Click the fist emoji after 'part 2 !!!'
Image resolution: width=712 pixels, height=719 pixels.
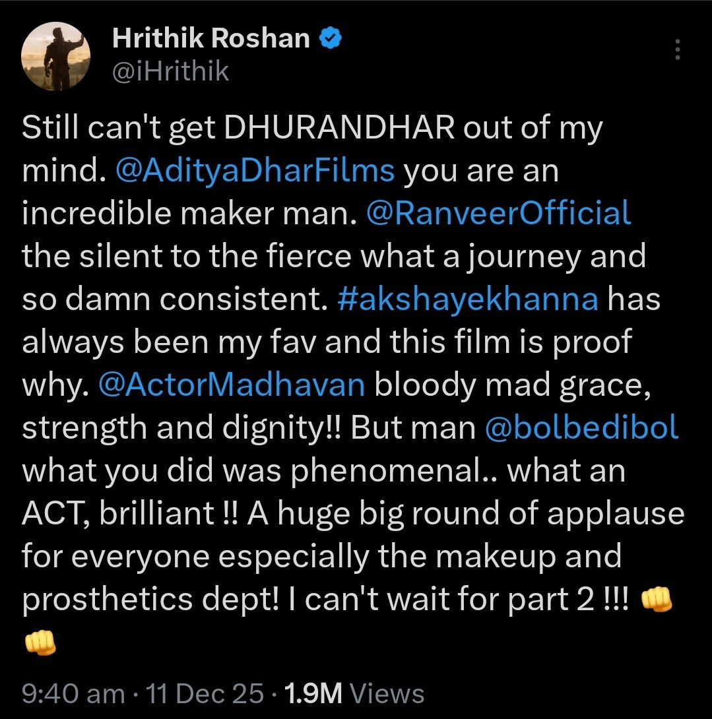(657, 599)
